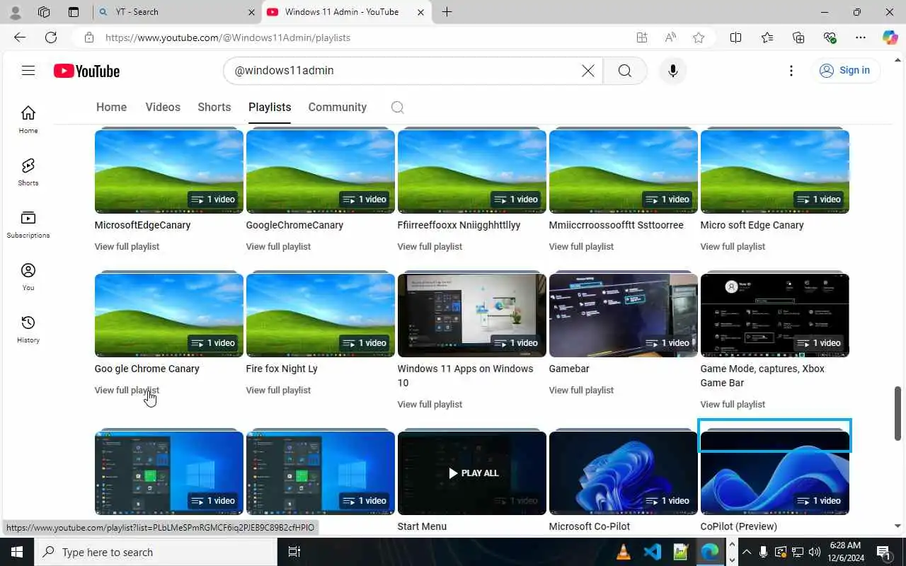Open Shorts in the sidebar

pyautogui.click(x=28, y=172)
